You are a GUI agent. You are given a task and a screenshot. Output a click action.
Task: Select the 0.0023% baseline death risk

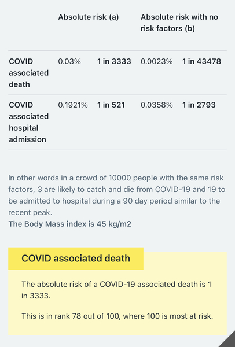click(x=157, y=61)
